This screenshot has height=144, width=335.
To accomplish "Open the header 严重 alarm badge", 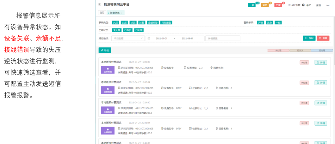I will (279, 5).
